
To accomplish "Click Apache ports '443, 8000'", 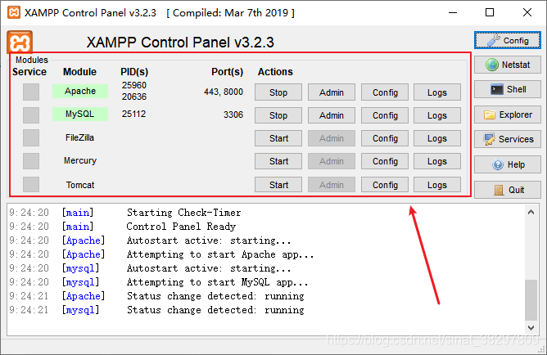I will coord(224,92).
